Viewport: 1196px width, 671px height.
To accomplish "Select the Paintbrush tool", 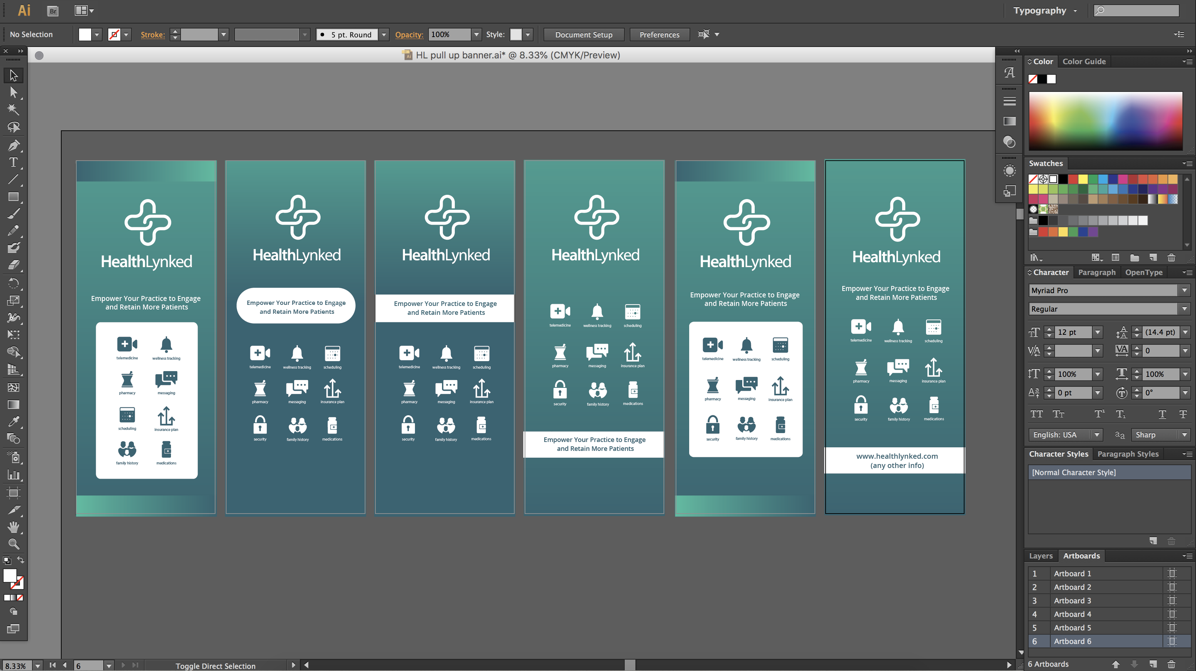I will (14, 214).
